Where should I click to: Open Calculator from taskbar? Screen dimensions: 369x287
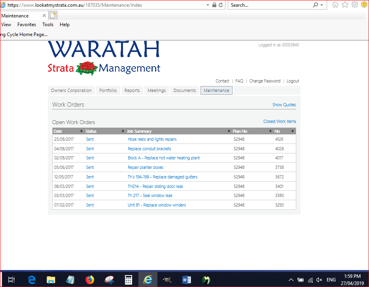click(129, 280)
